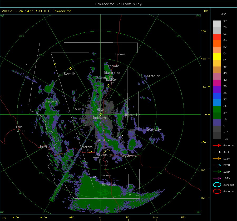Select the HighRiver city label
The height and width of the screenshot is (221, 237).
pyautogui.click(x=109, y=184)
